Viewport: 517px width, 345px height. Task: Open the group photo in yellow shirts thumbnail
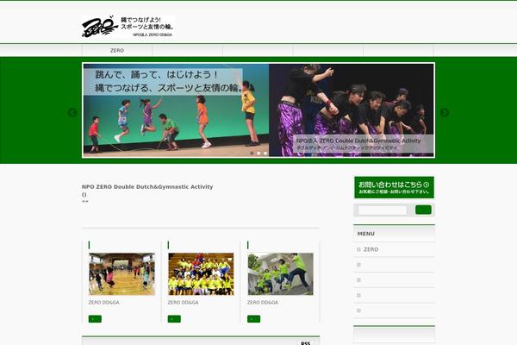[201, 274]
